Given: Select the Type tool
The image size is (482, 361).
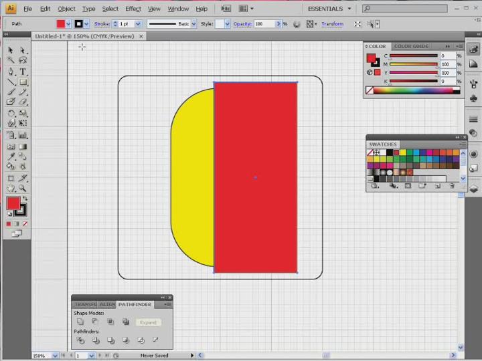Looking at the screenshot, I should (23, 72).
